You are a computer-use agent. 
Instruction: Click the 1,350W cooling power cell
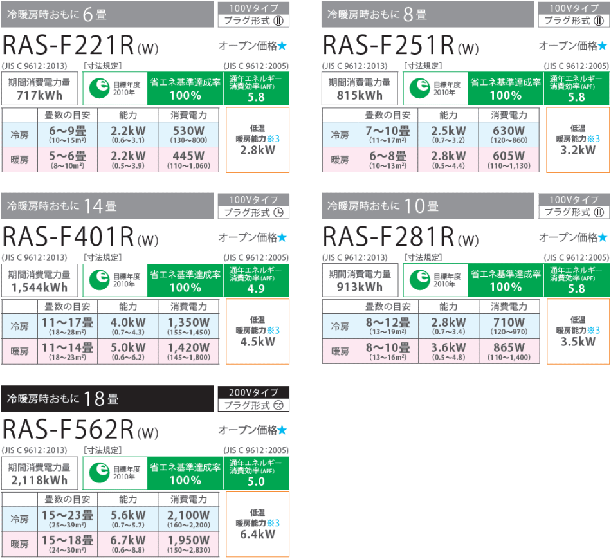[x=188, y=326]
